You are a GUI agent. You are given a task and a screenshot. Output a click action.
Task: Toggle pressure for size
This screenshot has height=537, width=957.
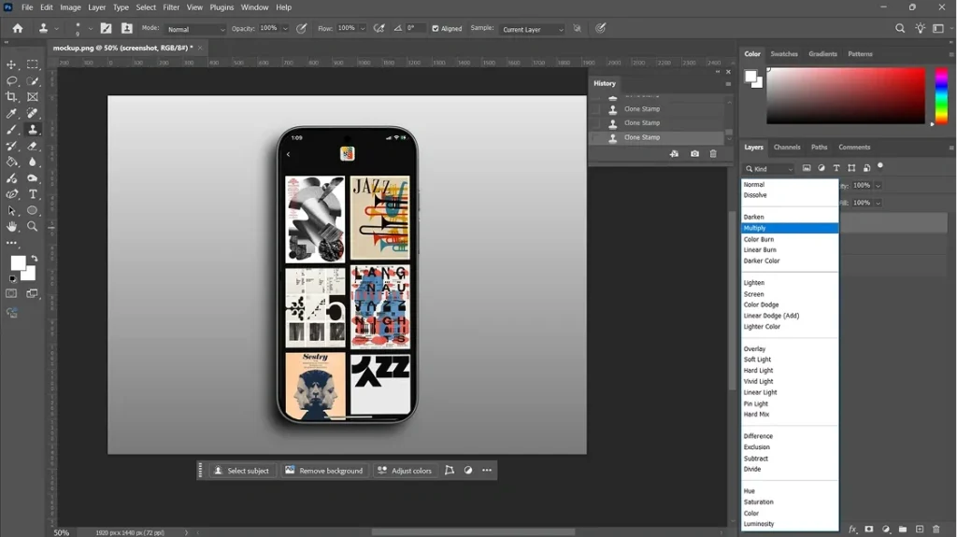point(601,28)
